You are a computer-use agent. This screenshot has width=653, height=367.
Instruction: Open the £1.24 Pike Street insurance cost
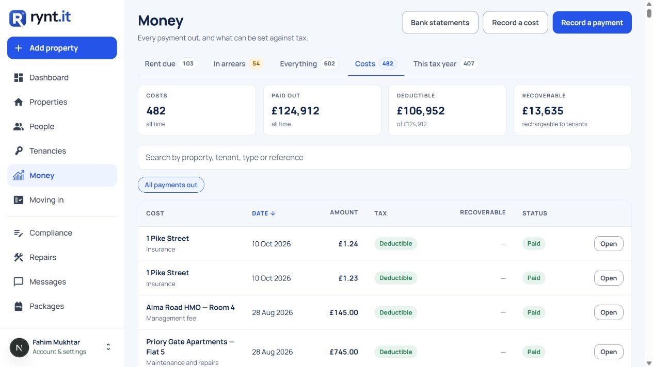click(609, 244)
